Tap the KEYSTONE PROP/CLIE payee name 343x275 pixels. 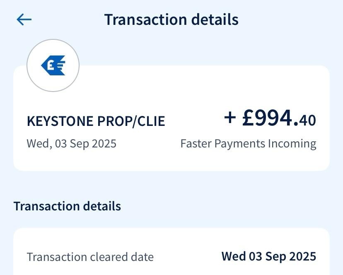96,121
